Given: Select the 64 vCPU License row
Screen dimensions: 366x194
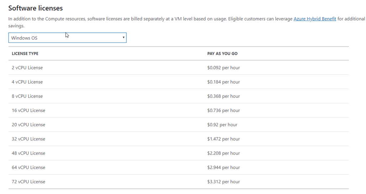Looking at the screenshot, I should point(179,167).
